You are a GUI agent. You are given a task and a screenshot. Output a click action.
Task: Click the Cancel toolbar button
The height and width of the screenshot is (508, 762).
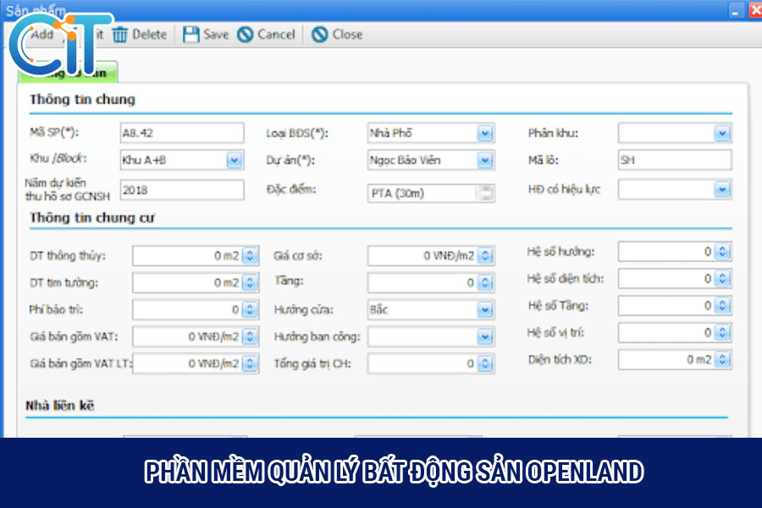[267, 35]
